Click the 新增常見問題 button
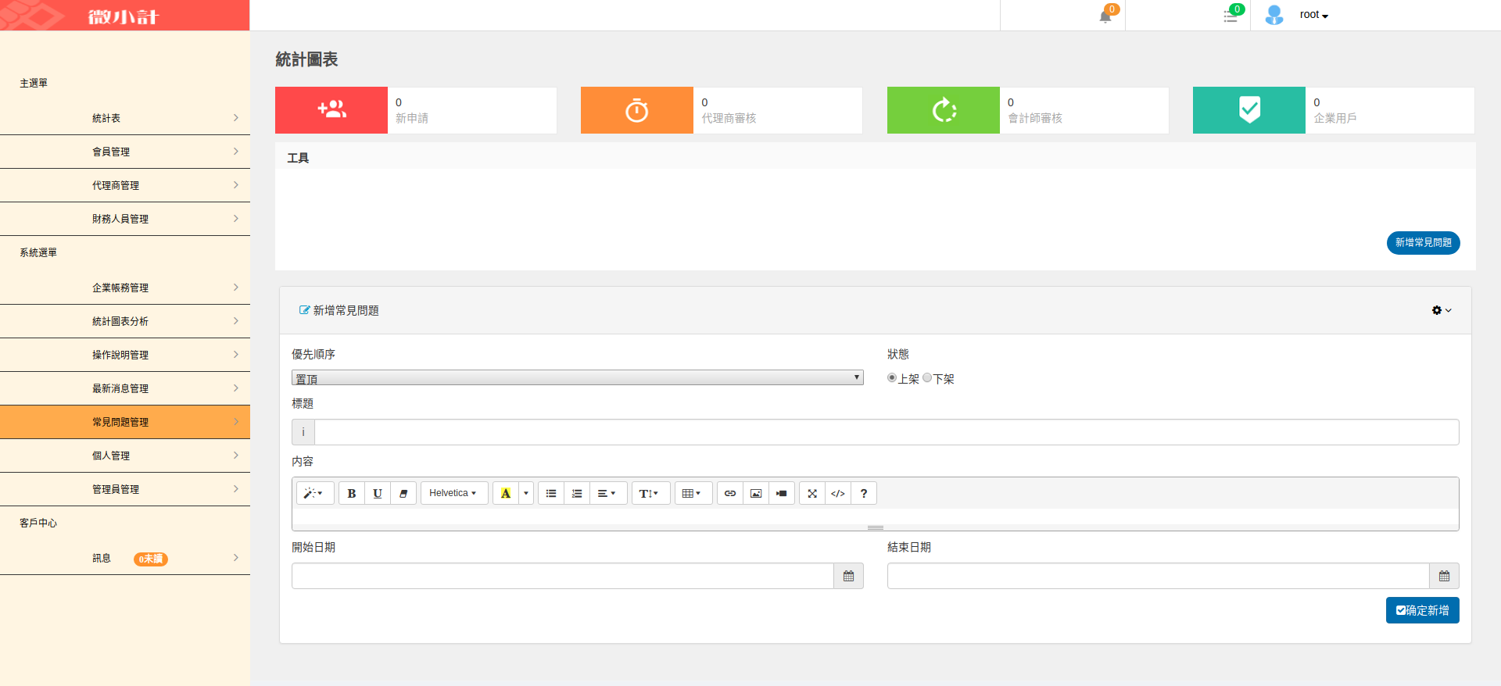This screenshot has height=686, width=1501. [1423, 243]
